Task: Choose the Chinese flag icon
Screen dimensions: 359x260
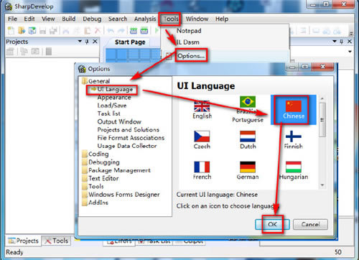Action: [294, 106]
